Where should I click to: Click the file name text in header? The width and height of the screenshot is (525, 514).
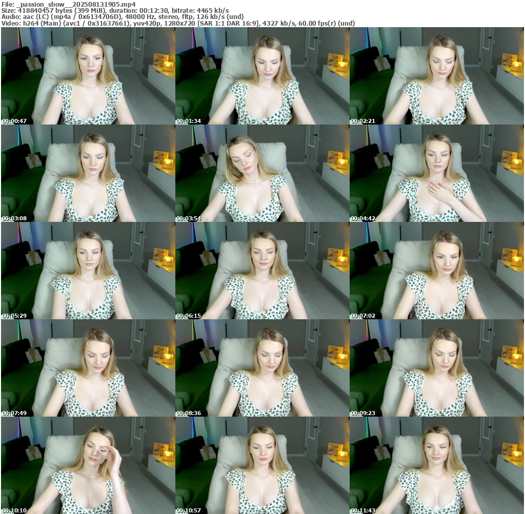click(68, 4)
